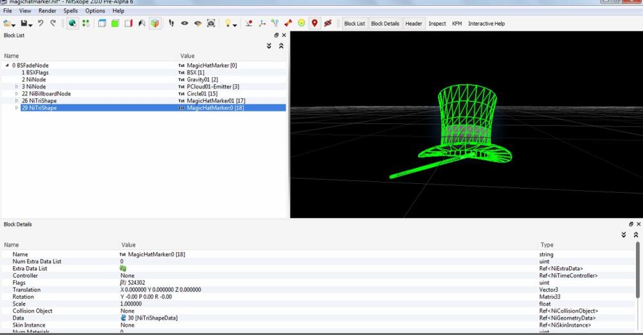Image resolution: width=643 pixels, height=335 pixels.
Task: Select the 1 BSXFlags row
Action: point(143,73)
